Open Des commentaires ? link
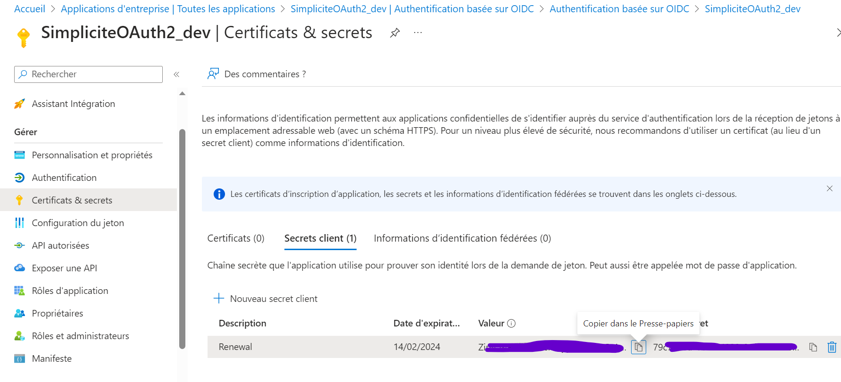Viewport: 841px width, 382px height. click(265, 74)
